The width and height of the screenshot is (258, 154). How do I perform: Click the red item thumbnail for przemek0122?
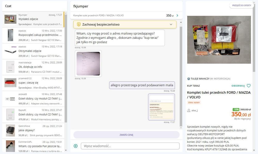(10, 83)
